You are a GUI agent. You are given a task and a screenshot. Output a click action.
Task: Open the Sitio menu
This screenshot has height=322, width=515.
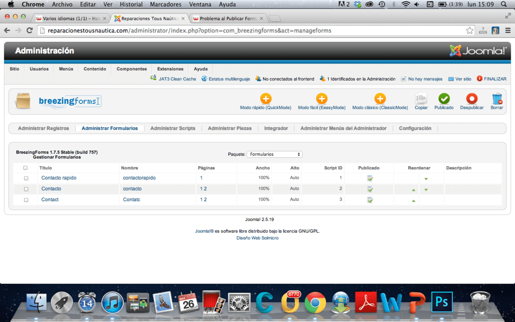15,69
